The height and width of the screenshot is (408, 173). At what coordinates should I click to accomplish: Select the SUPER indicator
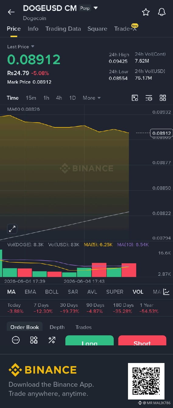click(115, 292)
